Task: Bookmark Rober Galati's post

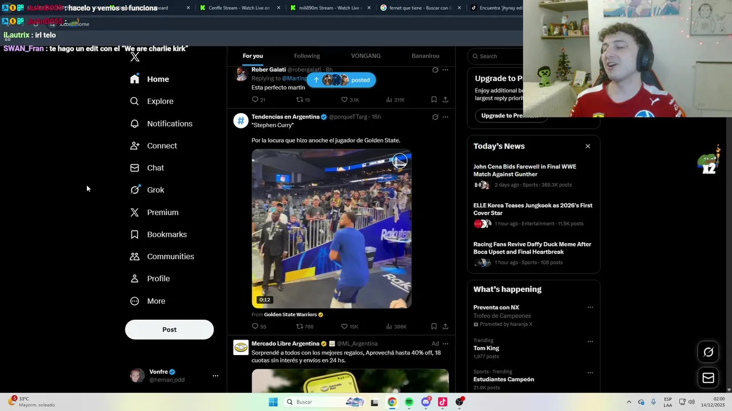Action: (434, 100)
